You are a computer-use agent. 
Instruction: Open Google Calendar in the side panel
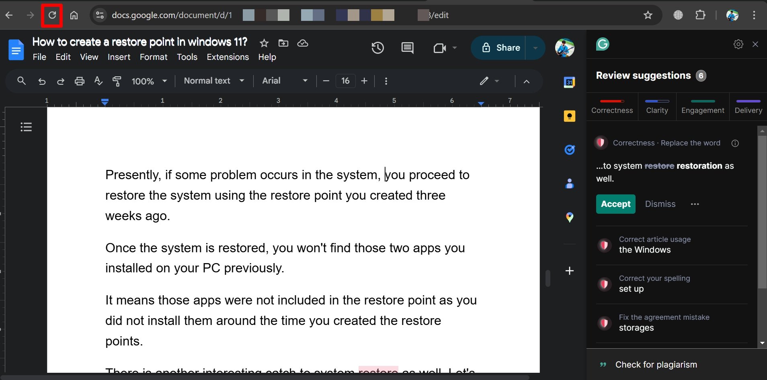(569, 82)
